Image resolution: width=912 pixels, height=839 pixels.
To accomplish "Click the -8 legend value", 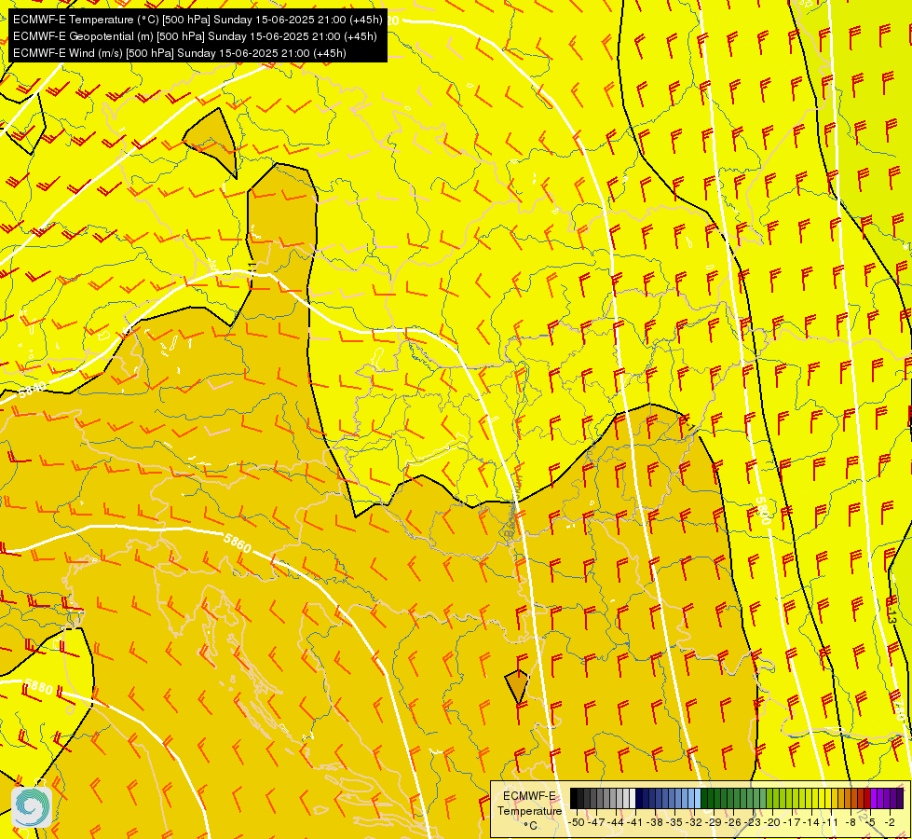I will click(851, 822).
